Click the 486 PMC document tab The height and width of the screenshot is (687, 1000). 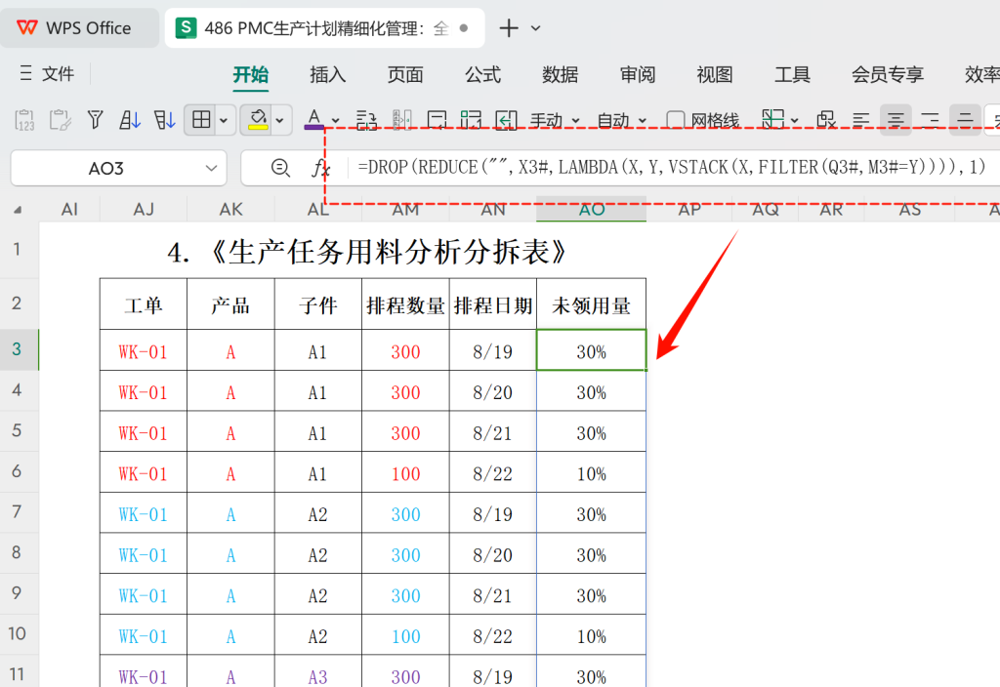coord(324,28)
